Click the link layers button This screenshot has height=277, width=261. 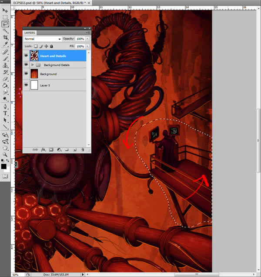coord(35,150)
